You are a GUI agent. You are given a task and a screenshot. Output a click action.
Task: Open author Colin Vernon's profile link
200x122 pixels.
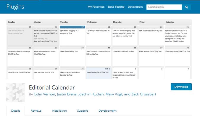pyautogui.click(x=44, y=94)
